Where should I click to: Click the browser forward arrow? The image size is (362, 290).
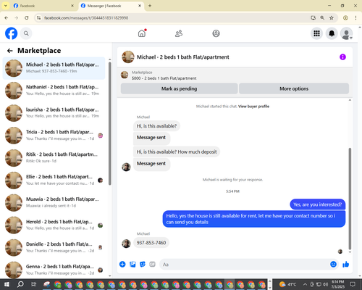(x=17, y=18)
